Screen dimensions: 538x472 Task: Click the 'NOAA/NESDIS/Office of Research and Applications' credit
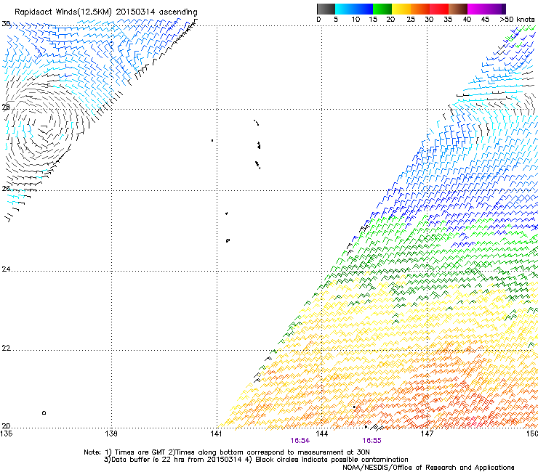click(x=428, y=468)
